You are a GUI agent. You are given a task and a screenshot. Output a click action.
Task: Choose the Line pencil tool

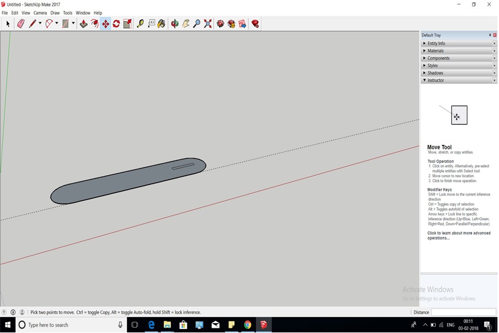pos(32,24)
